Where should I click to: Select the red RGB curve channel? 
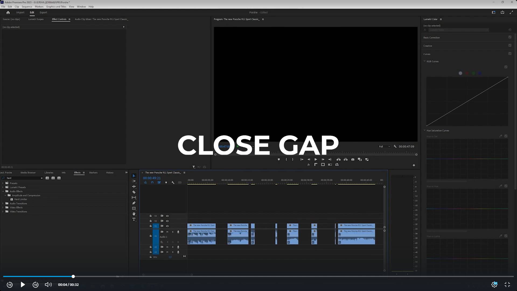click(x=467, y=73)
